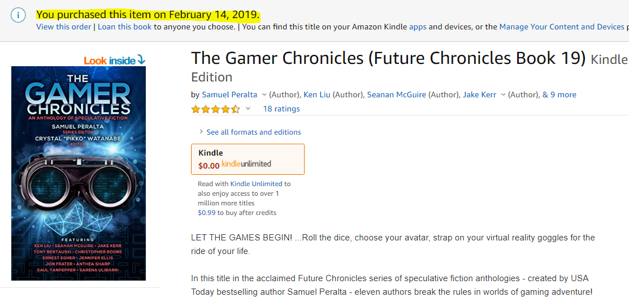Click Loan this book link
This screenshot has height=297, width=629.
click(x=125, y=27)
